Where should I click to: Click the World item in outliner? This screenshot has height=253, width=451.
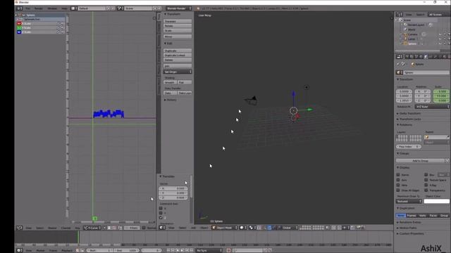tap(412, 30)
